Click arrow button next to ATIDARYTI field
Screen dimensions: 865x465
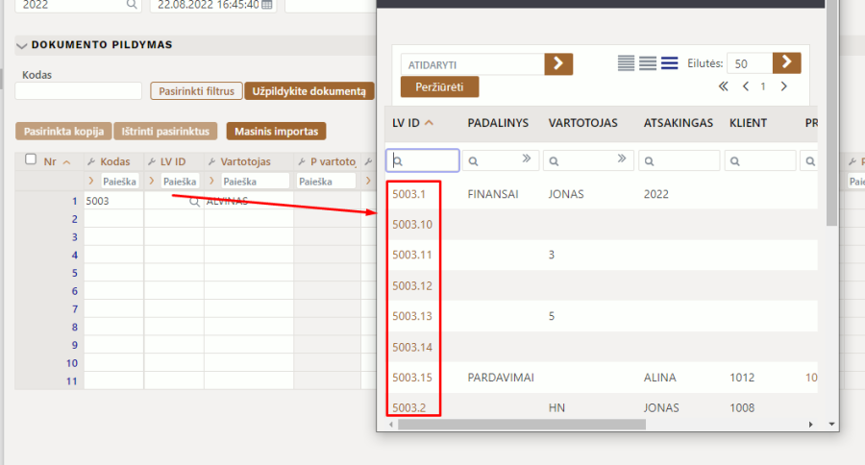tap(558, 64)
